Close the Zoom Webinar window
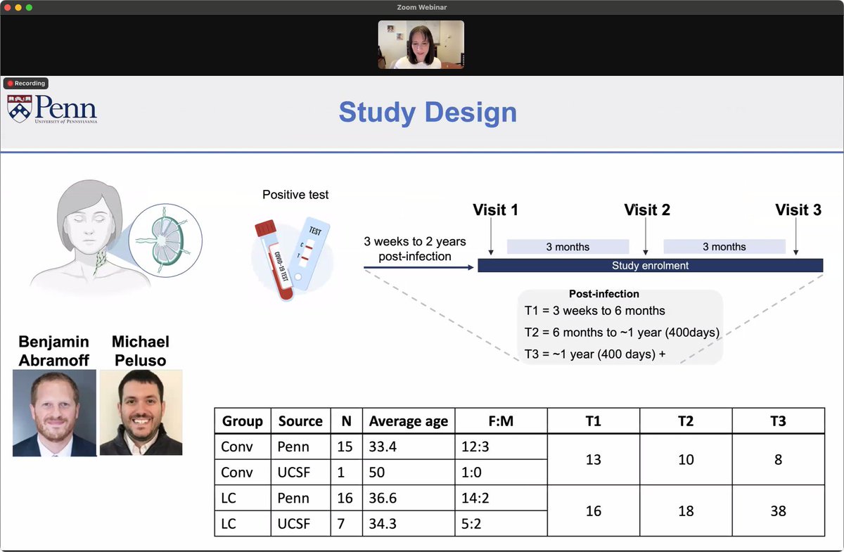This screenshot has height=552, width=844. coord(7,7)
